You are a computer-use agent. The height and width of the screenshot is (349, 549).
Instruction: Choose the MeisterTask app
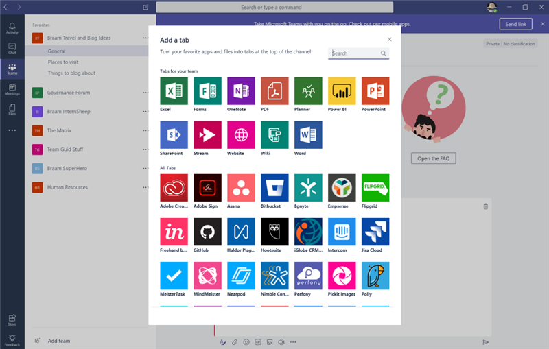(174, 276)
